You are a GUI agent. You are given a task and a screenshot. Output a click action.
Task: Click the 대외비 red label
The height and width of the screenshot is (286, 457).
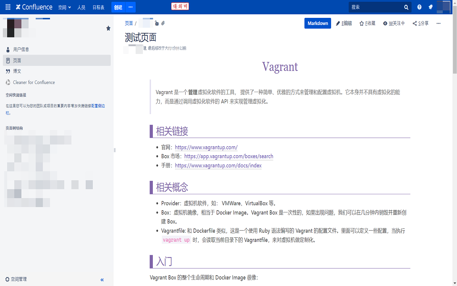point(180,6)
